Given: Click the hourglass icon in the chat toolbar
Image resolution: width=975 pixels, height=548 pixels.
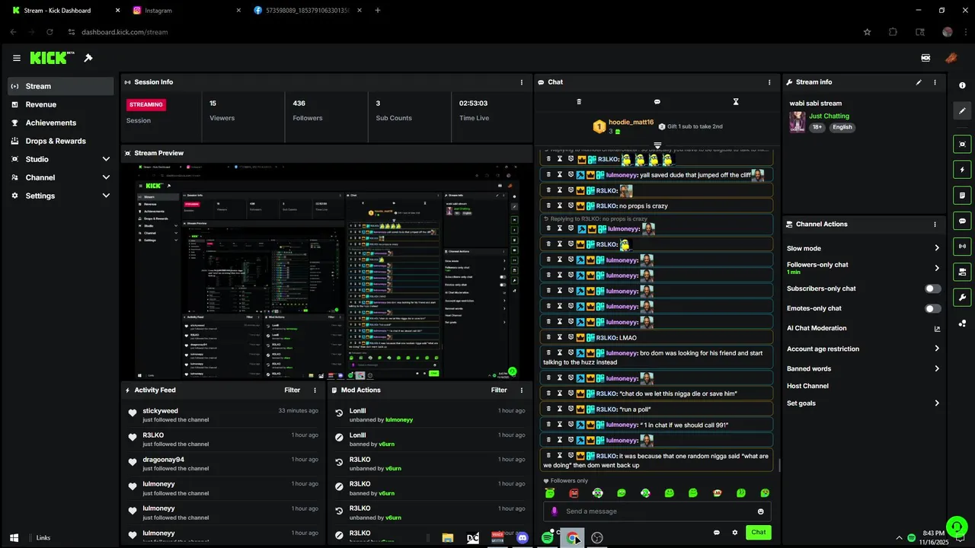Looking at the screenshot, I should click(736, 101).
